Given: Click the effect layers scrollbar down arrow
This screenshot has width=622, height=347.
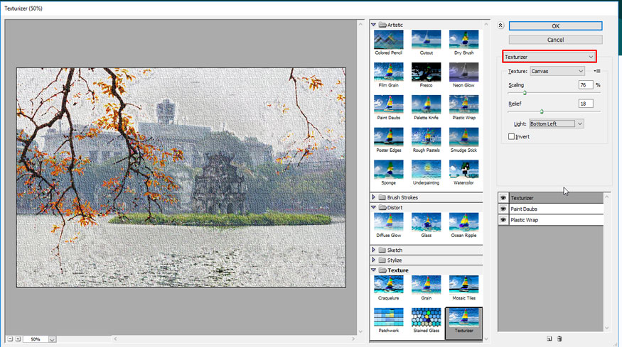Looking at the screenshot, I should (x=606, y=328).
